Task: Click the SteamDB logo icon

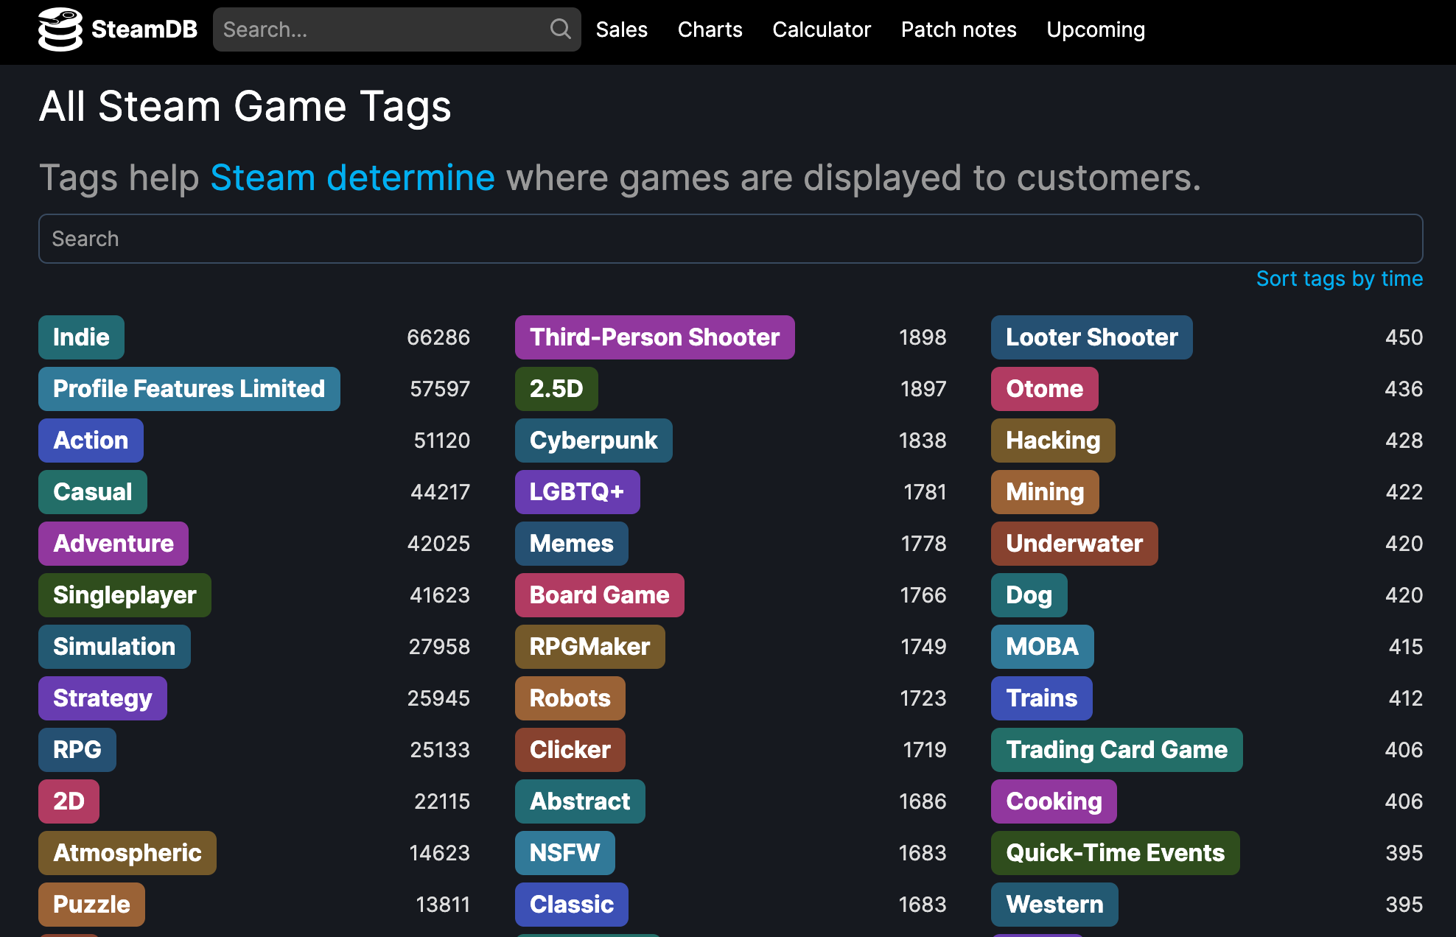Action: pos(60,29)
